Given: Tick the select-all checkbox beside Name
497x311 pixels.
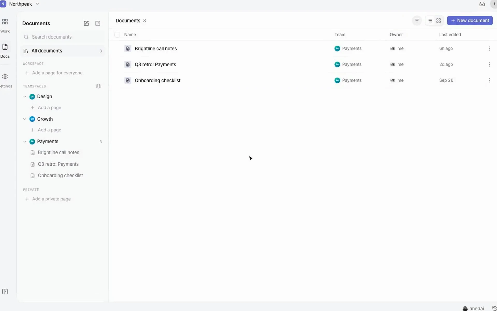Looking at the screenshot, I should (117, 35).
